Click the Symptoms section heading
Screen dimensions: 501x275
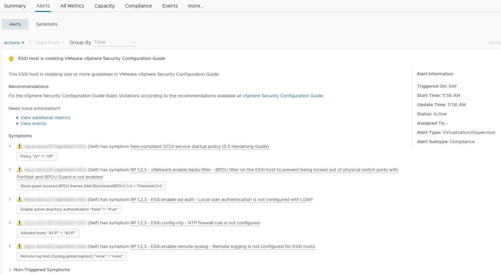click(x=20, y=136)
